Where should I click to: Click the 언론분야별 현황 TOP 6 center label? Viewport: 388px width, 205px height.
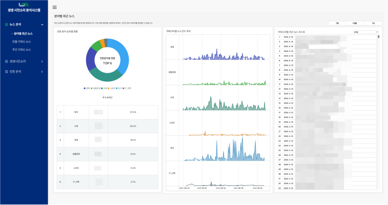click(107, 61)
